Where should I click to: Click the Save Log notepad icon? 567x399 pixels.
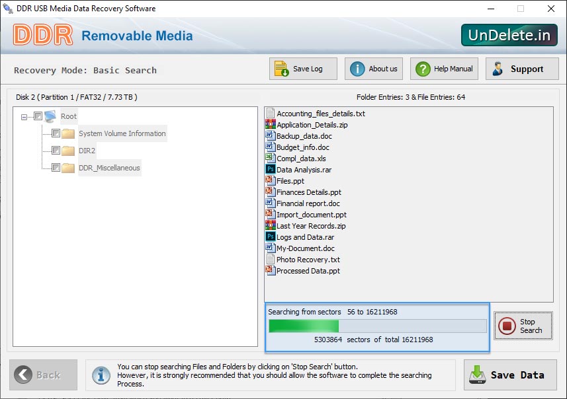pos(281,69)
